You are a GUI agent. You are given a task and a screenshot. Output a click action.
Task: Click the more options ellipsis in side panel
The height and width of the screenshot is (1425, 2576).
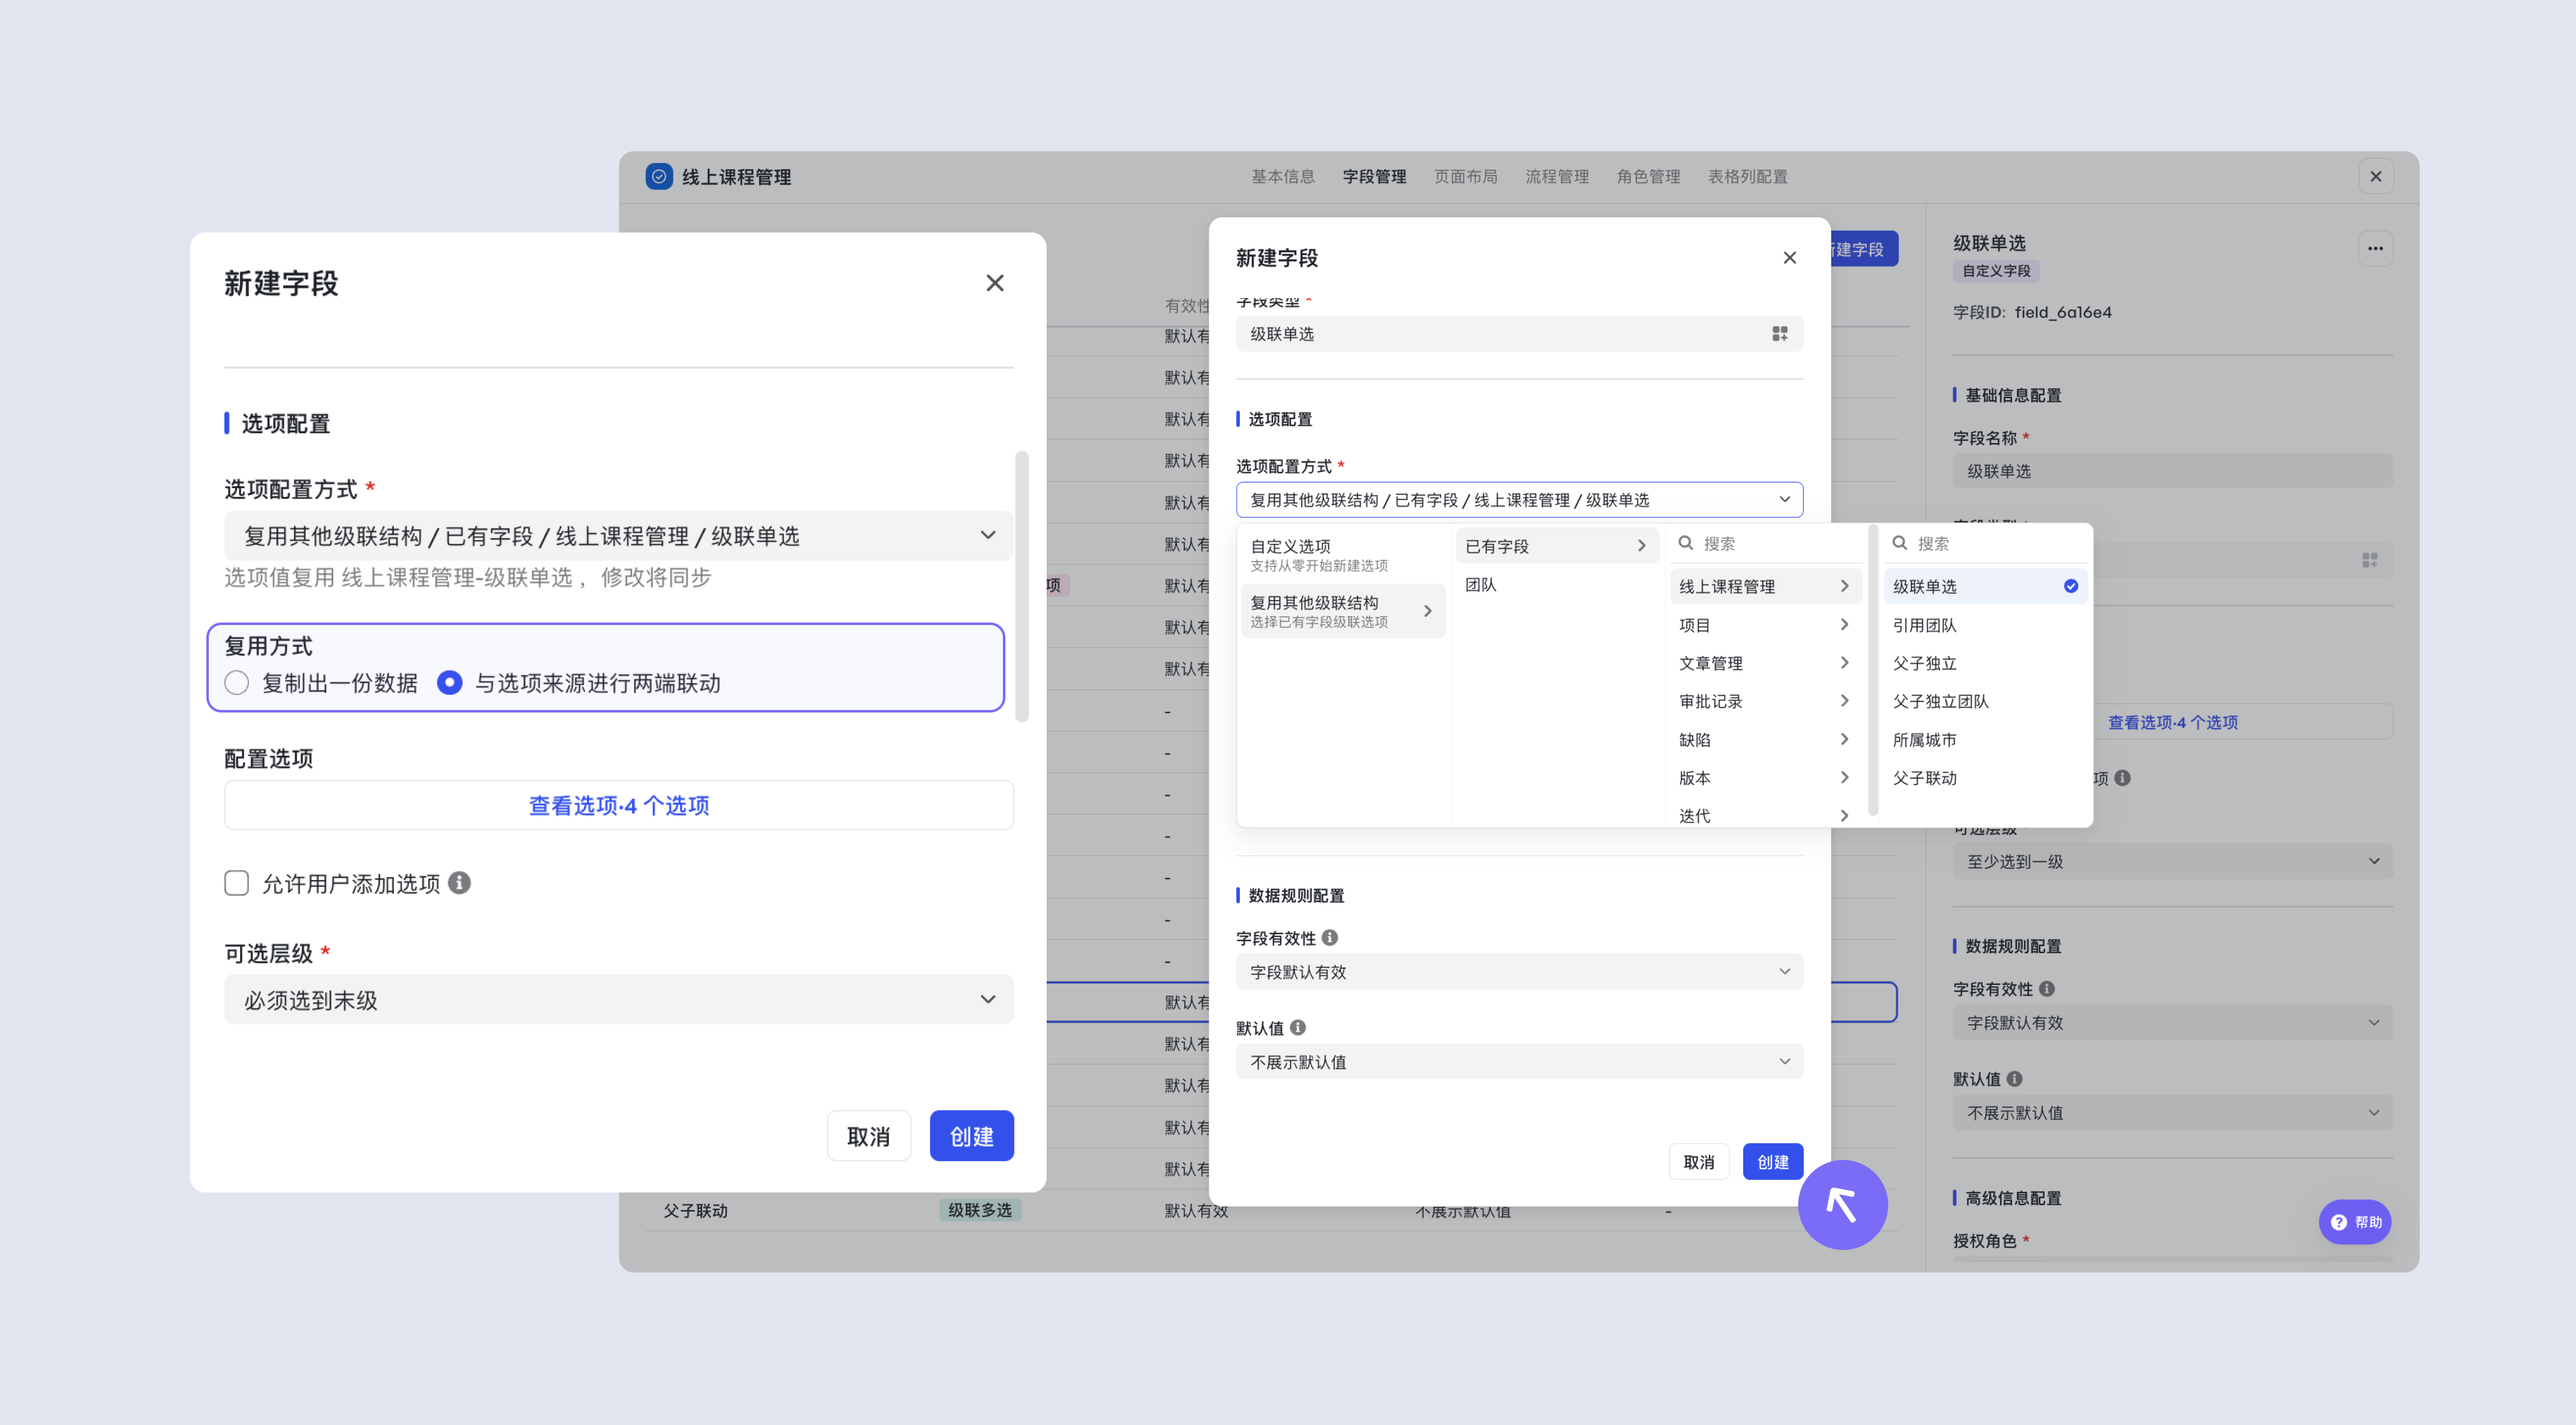(x=2375, y=249)
